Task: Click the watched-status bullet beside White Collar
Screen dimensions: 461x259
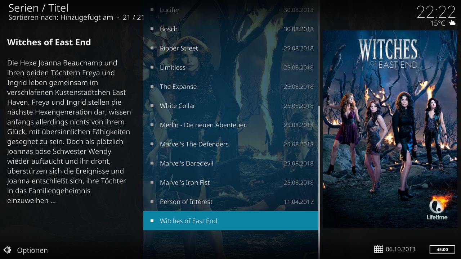Action: pos(152,106)
